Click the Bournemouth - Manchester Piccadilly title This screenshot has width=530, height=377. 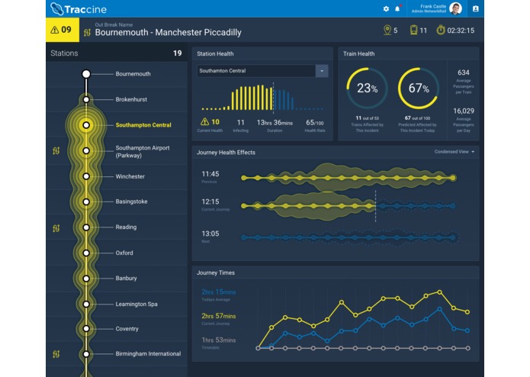point(168,33)
